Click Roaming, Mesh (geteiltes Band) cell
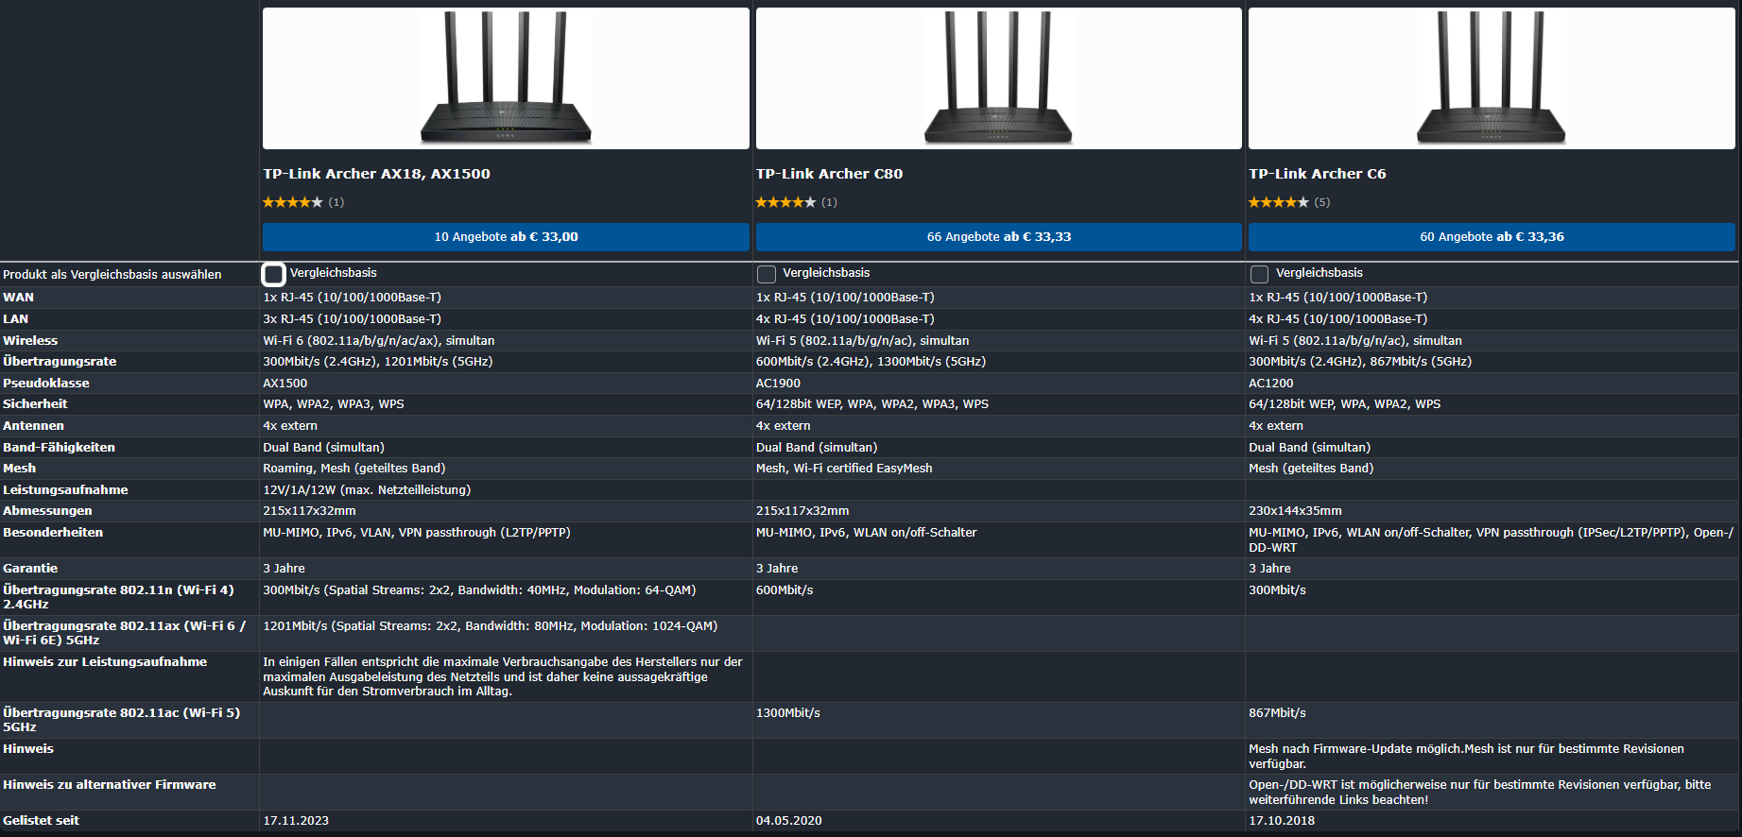Viewport: 1742px width, 837px height. click(354, 469)
